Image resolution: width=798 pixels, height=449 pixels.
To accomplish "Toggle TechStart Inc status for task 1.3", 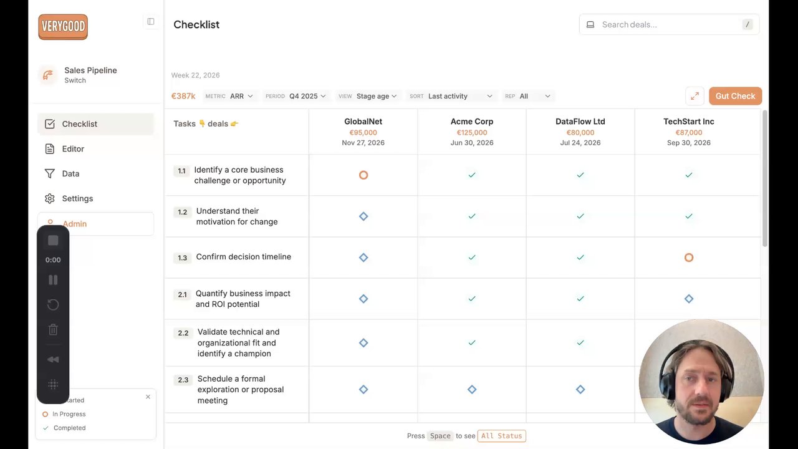I will point(689,258).
